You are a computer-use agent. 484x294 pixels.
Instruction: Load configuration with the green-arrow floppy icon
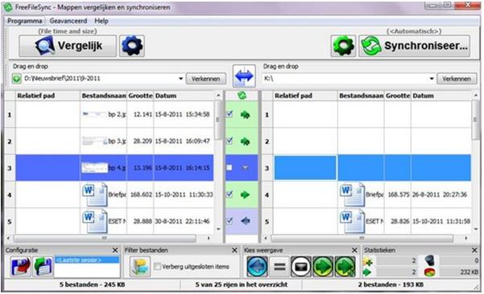(x=43, y=267)
